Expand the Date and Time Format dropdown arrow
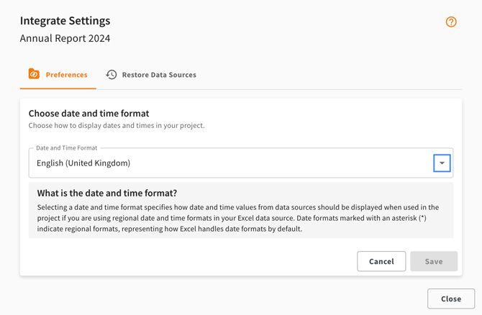This screenshot has height=315, width=482. [x=442, y=163]
